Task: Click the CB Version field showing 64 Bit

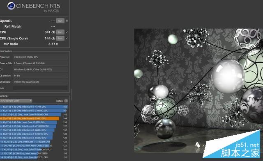Action: (x=40, y=75)
